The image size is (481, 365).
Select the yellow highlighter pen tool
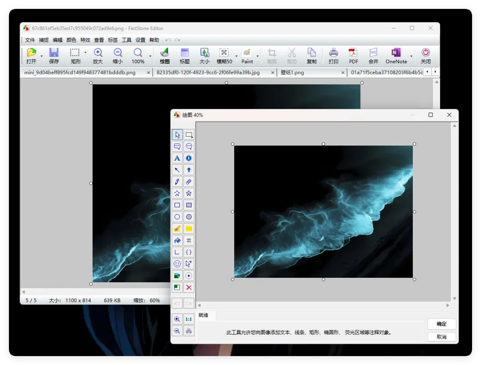click(x=177, y=229)
